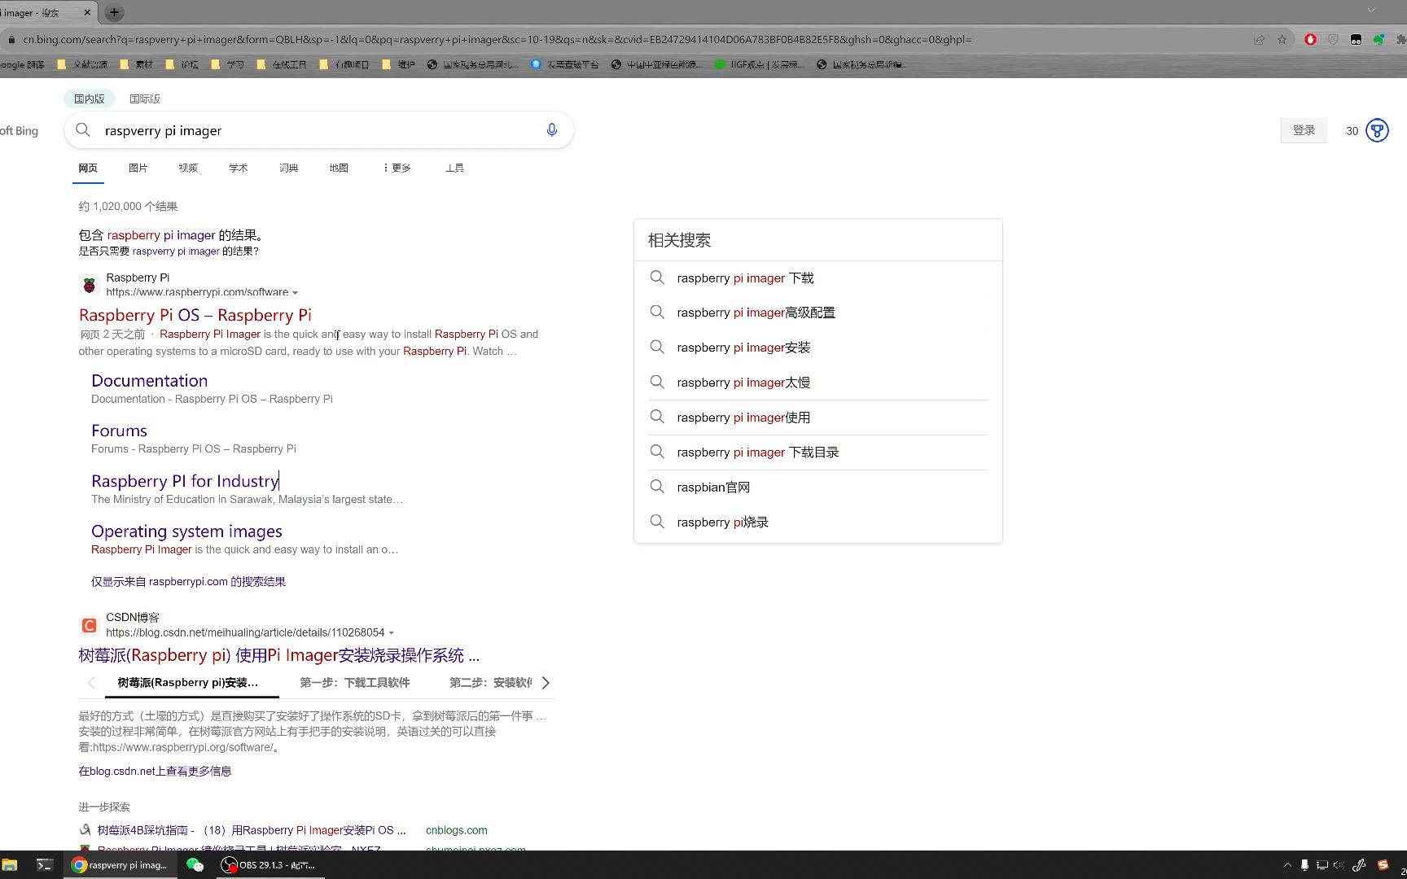
Task: Open CSDN '树莓派(Raspberry pi) 使用Pi Imager' result
Action: (278, 655)
